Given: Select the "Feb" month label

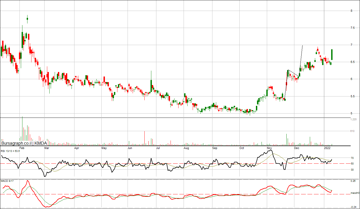Looking at the screenshot, I should (x=22, y=148).
